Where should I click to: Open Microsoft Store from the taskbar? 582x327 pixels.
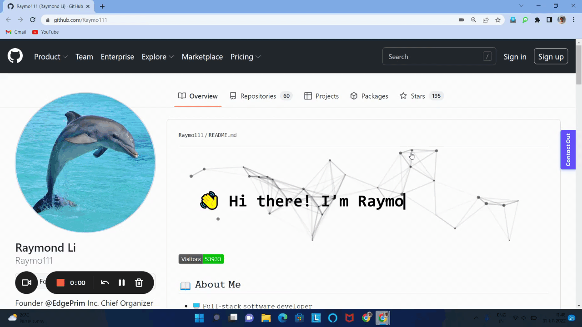point(299,318)
